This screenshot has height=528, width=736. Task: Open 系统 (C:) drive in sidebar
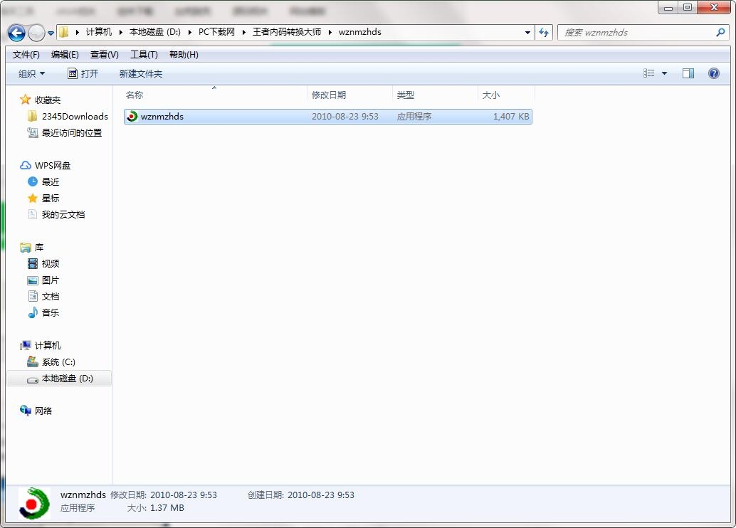click(58, 362)
